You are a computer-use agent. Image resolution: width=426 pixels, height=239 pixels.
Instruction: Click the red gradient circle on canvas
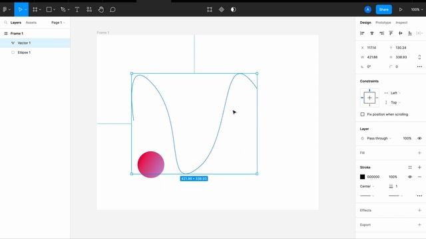click(151, 165)
